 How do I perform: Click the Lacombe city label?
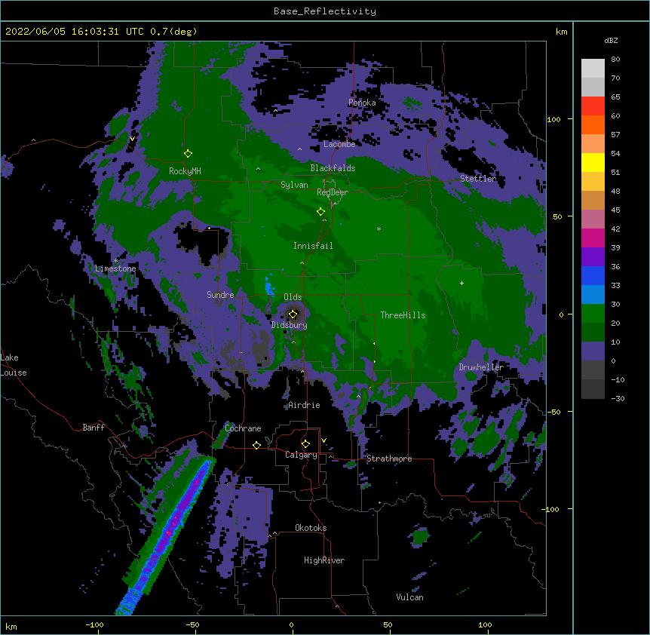[x=339, y=144]
